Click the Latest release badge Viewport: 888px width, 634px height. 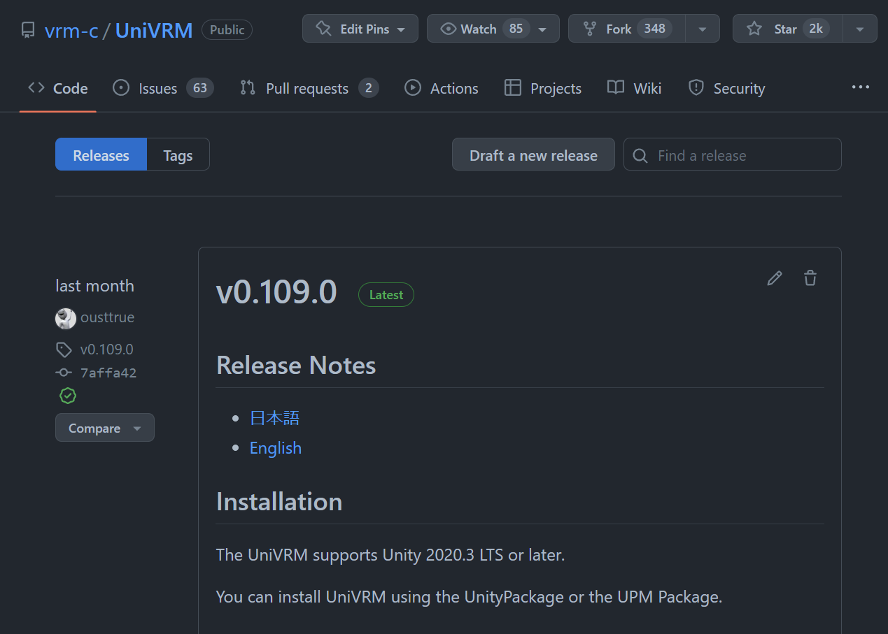coord(386,295)
